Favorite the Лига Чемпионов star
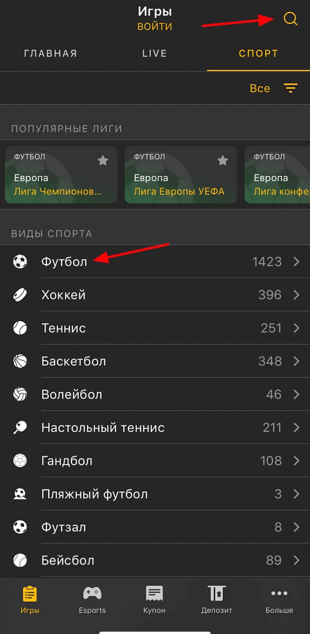Screen dimensions: 310x634 click(x=103, y=161)
